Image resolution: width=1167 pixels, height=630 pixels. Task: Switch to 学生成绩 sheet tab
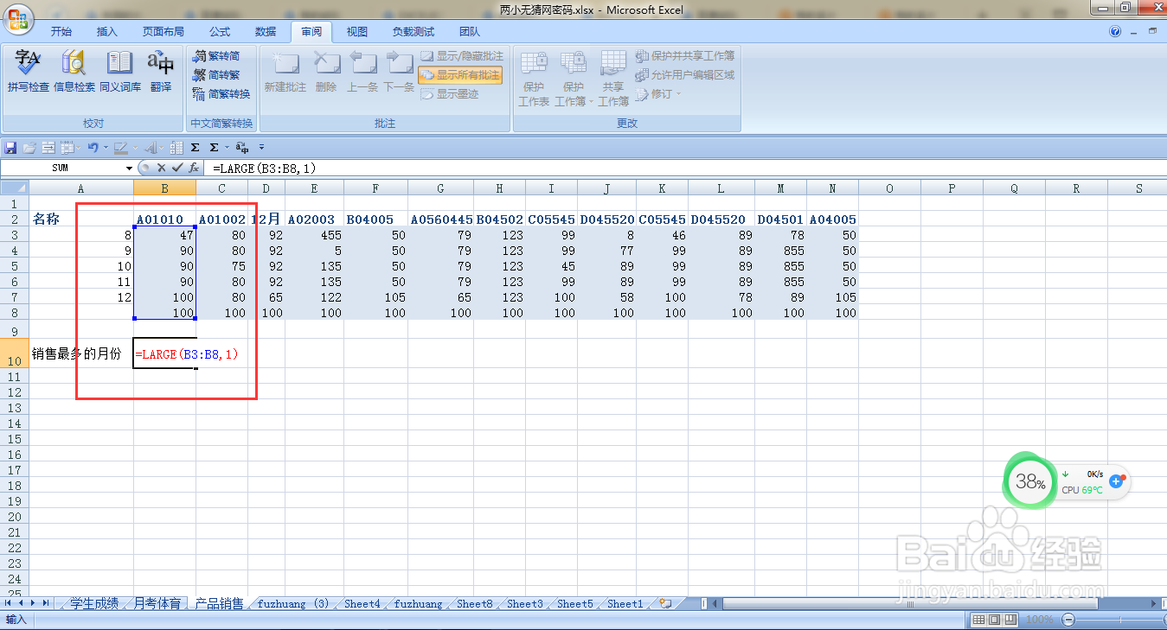tap(93, 604)
